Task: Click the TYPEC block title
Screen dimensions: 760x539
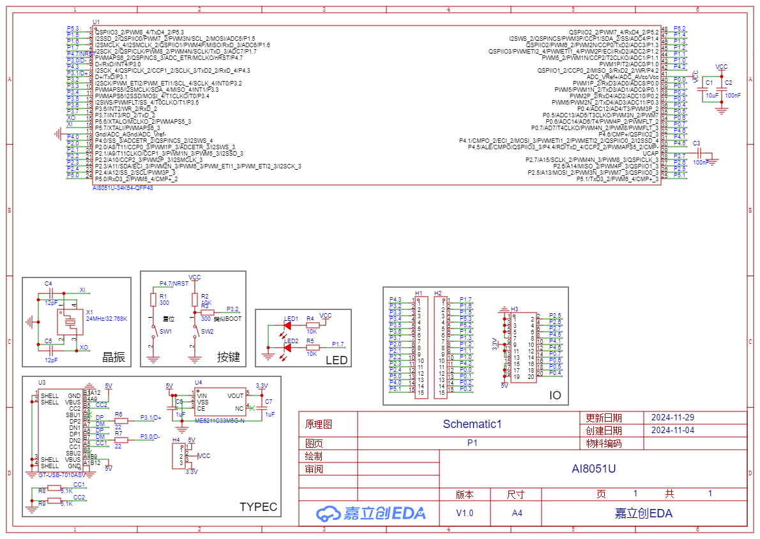Action: coord(259,506)
